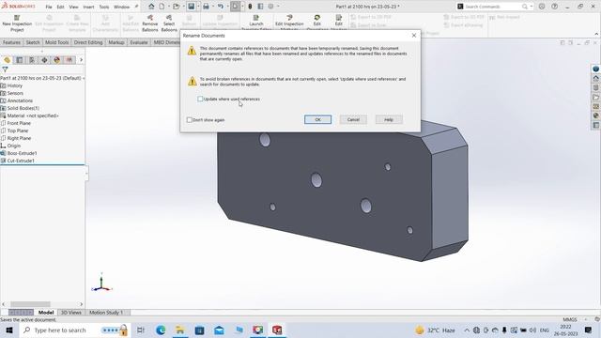601x338 pixels.
Task: Launch Template Editor tool
Action: (256, 23)
